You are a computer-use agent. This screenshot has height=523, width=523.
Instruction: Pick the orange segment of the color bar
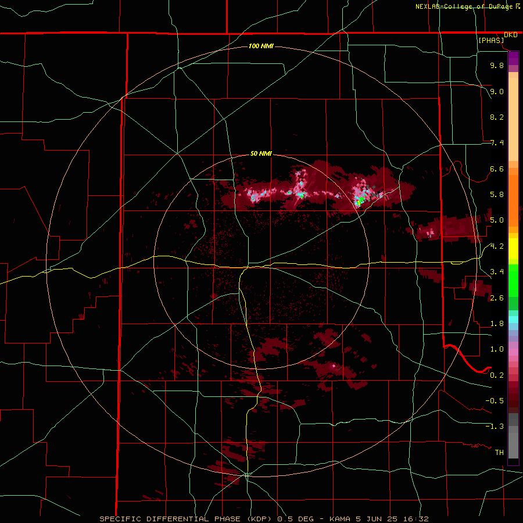(x=513, y=201)
